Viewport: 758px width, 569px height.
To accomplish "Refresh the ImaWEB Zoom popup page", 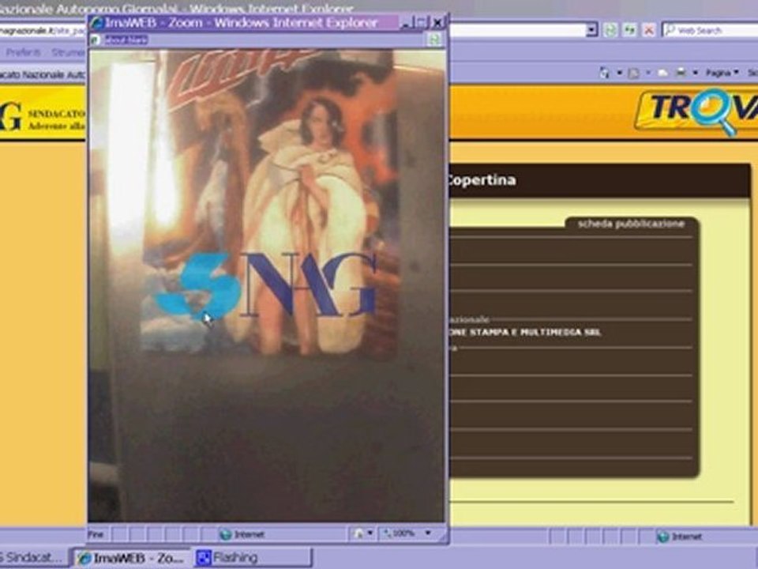I will click(x=434, y=40).
